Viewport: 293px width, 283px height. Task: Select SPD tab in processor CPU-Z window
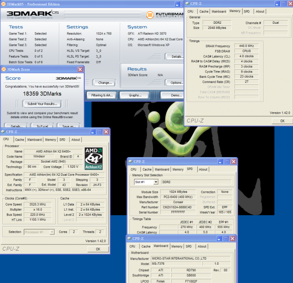62,140
